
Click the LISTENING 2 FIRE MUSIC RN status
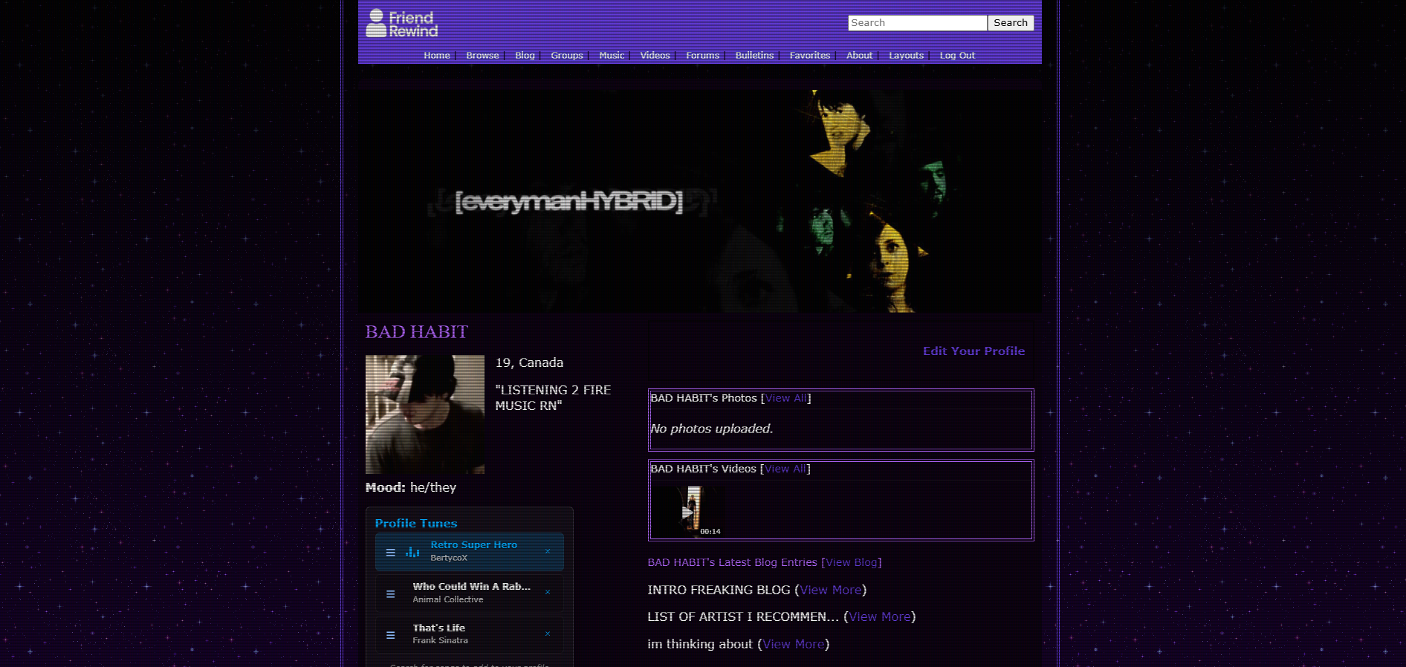pos(553,397)
